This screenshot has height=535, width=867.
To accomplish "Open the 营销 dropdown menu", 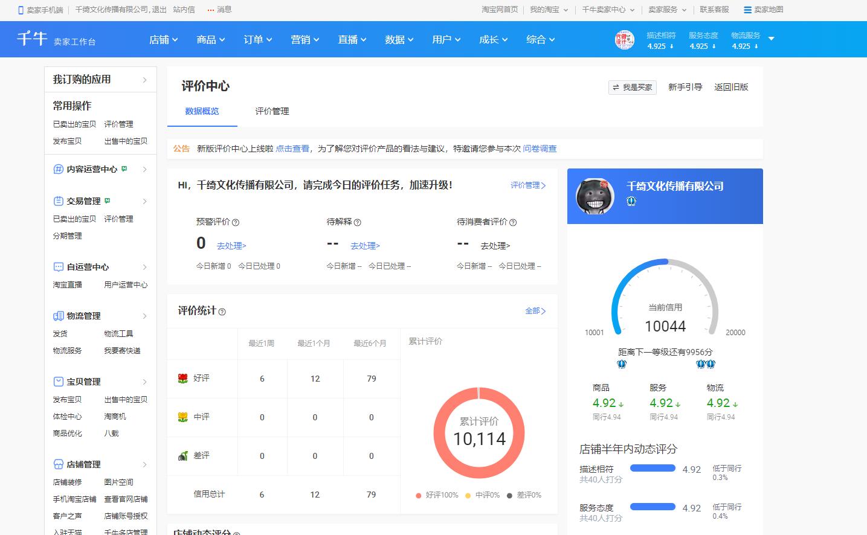I will 305,40.
